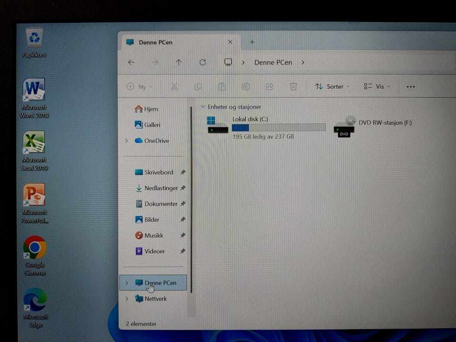
Task: Expand the Nettverk tree chevron
Action: tap(127, 299)
